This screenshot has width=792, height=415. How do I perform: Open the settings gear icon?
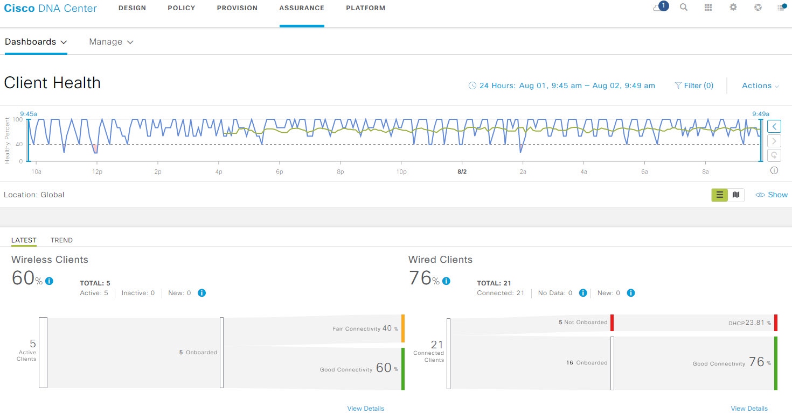tap(733, 8)
